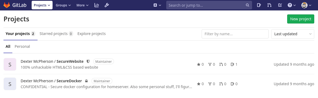Image resolution: width=318 pixels, height=98 pixels.
Task: Expand the plus create-new dropdown
Action: point(157,5)
